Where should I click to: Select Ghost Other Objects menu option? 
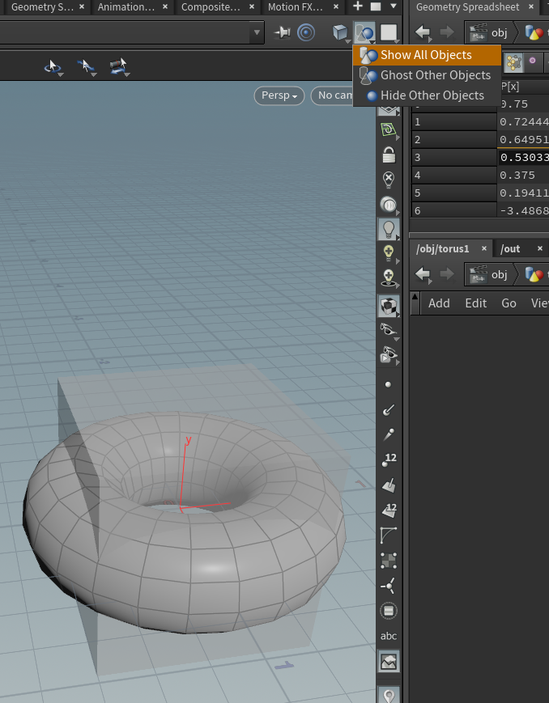(436, 75)
